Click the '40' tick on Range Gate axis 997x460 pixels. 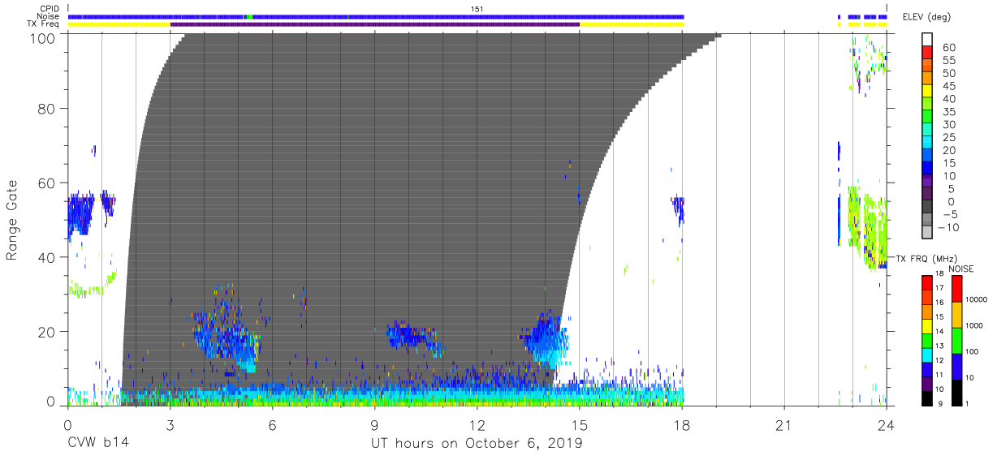45,257
